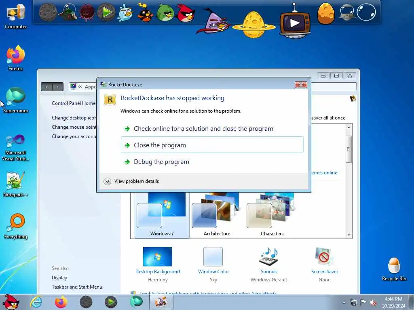Open the Firefox desktop shortcut
The width and height of the screenshot is (414, 310).
16,58
